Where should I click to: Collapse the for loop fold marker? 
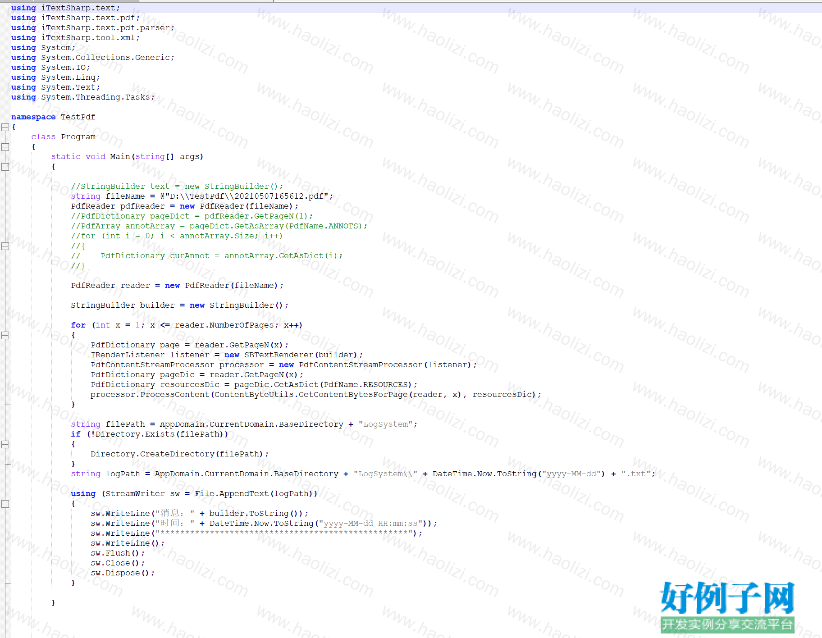pyautogui.click(x=5, y=335)
